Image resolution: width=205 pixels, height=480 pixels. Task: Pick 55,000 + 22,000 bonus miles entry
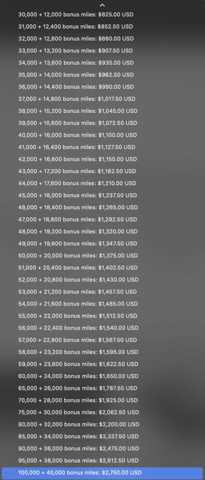tap(102, 316)
